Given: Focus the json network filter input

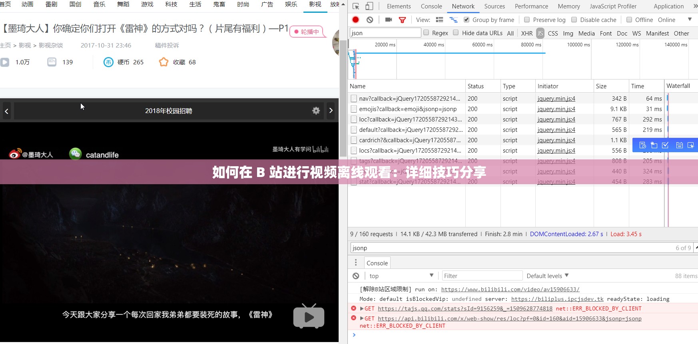Looking at the screenshot, I should pyautogui.click(x=385, y=33).
